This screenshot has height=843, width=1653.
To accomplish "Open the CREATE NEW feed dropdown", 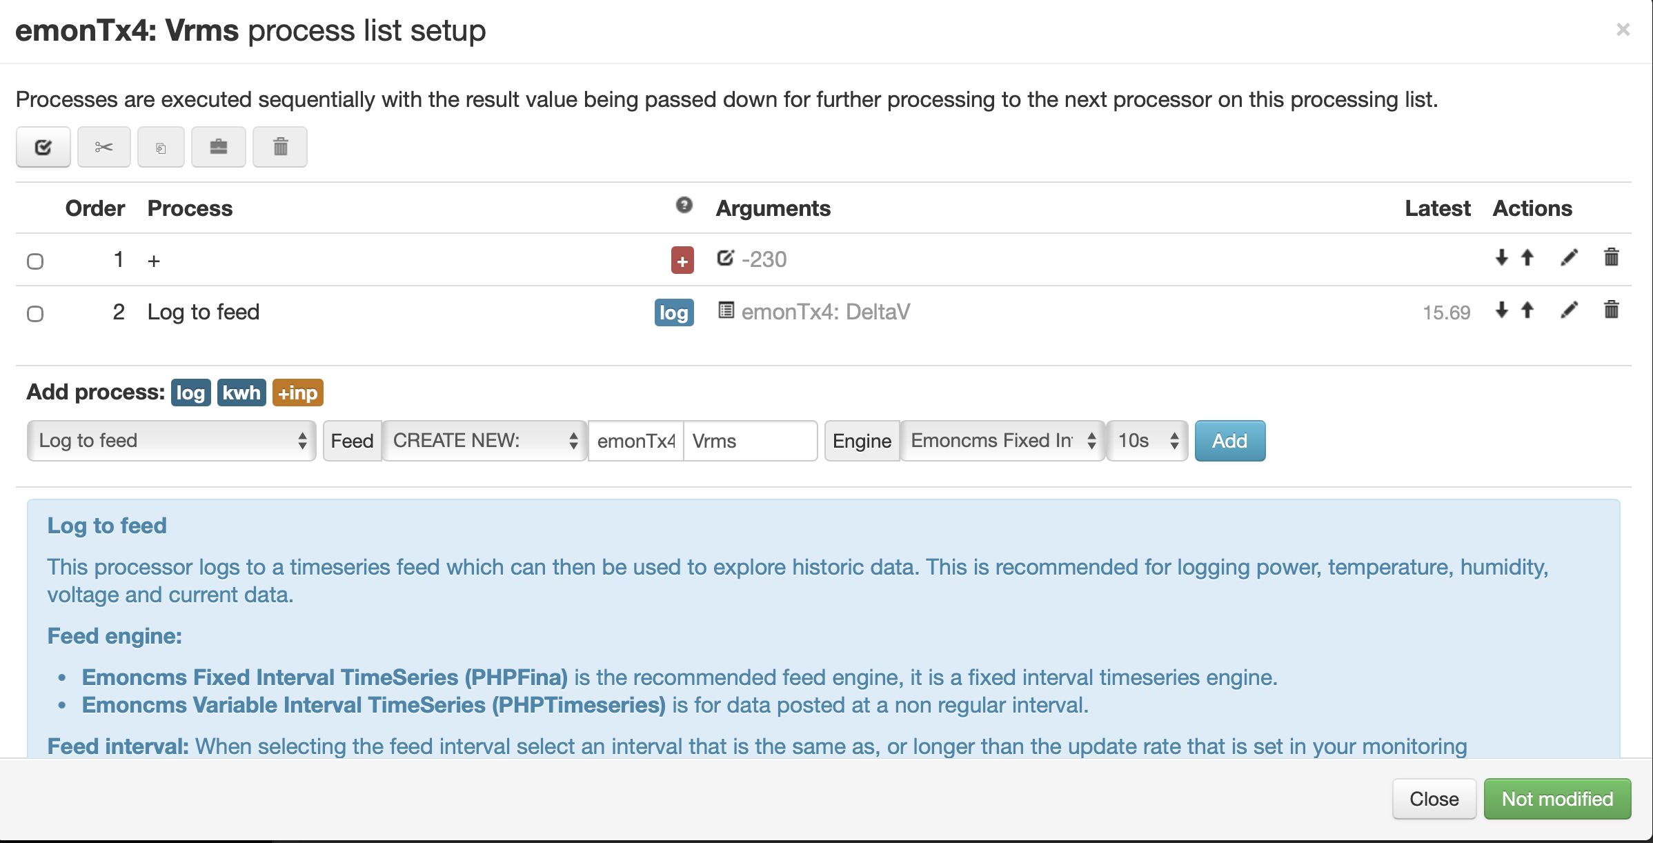I will (x=484, y=441).
